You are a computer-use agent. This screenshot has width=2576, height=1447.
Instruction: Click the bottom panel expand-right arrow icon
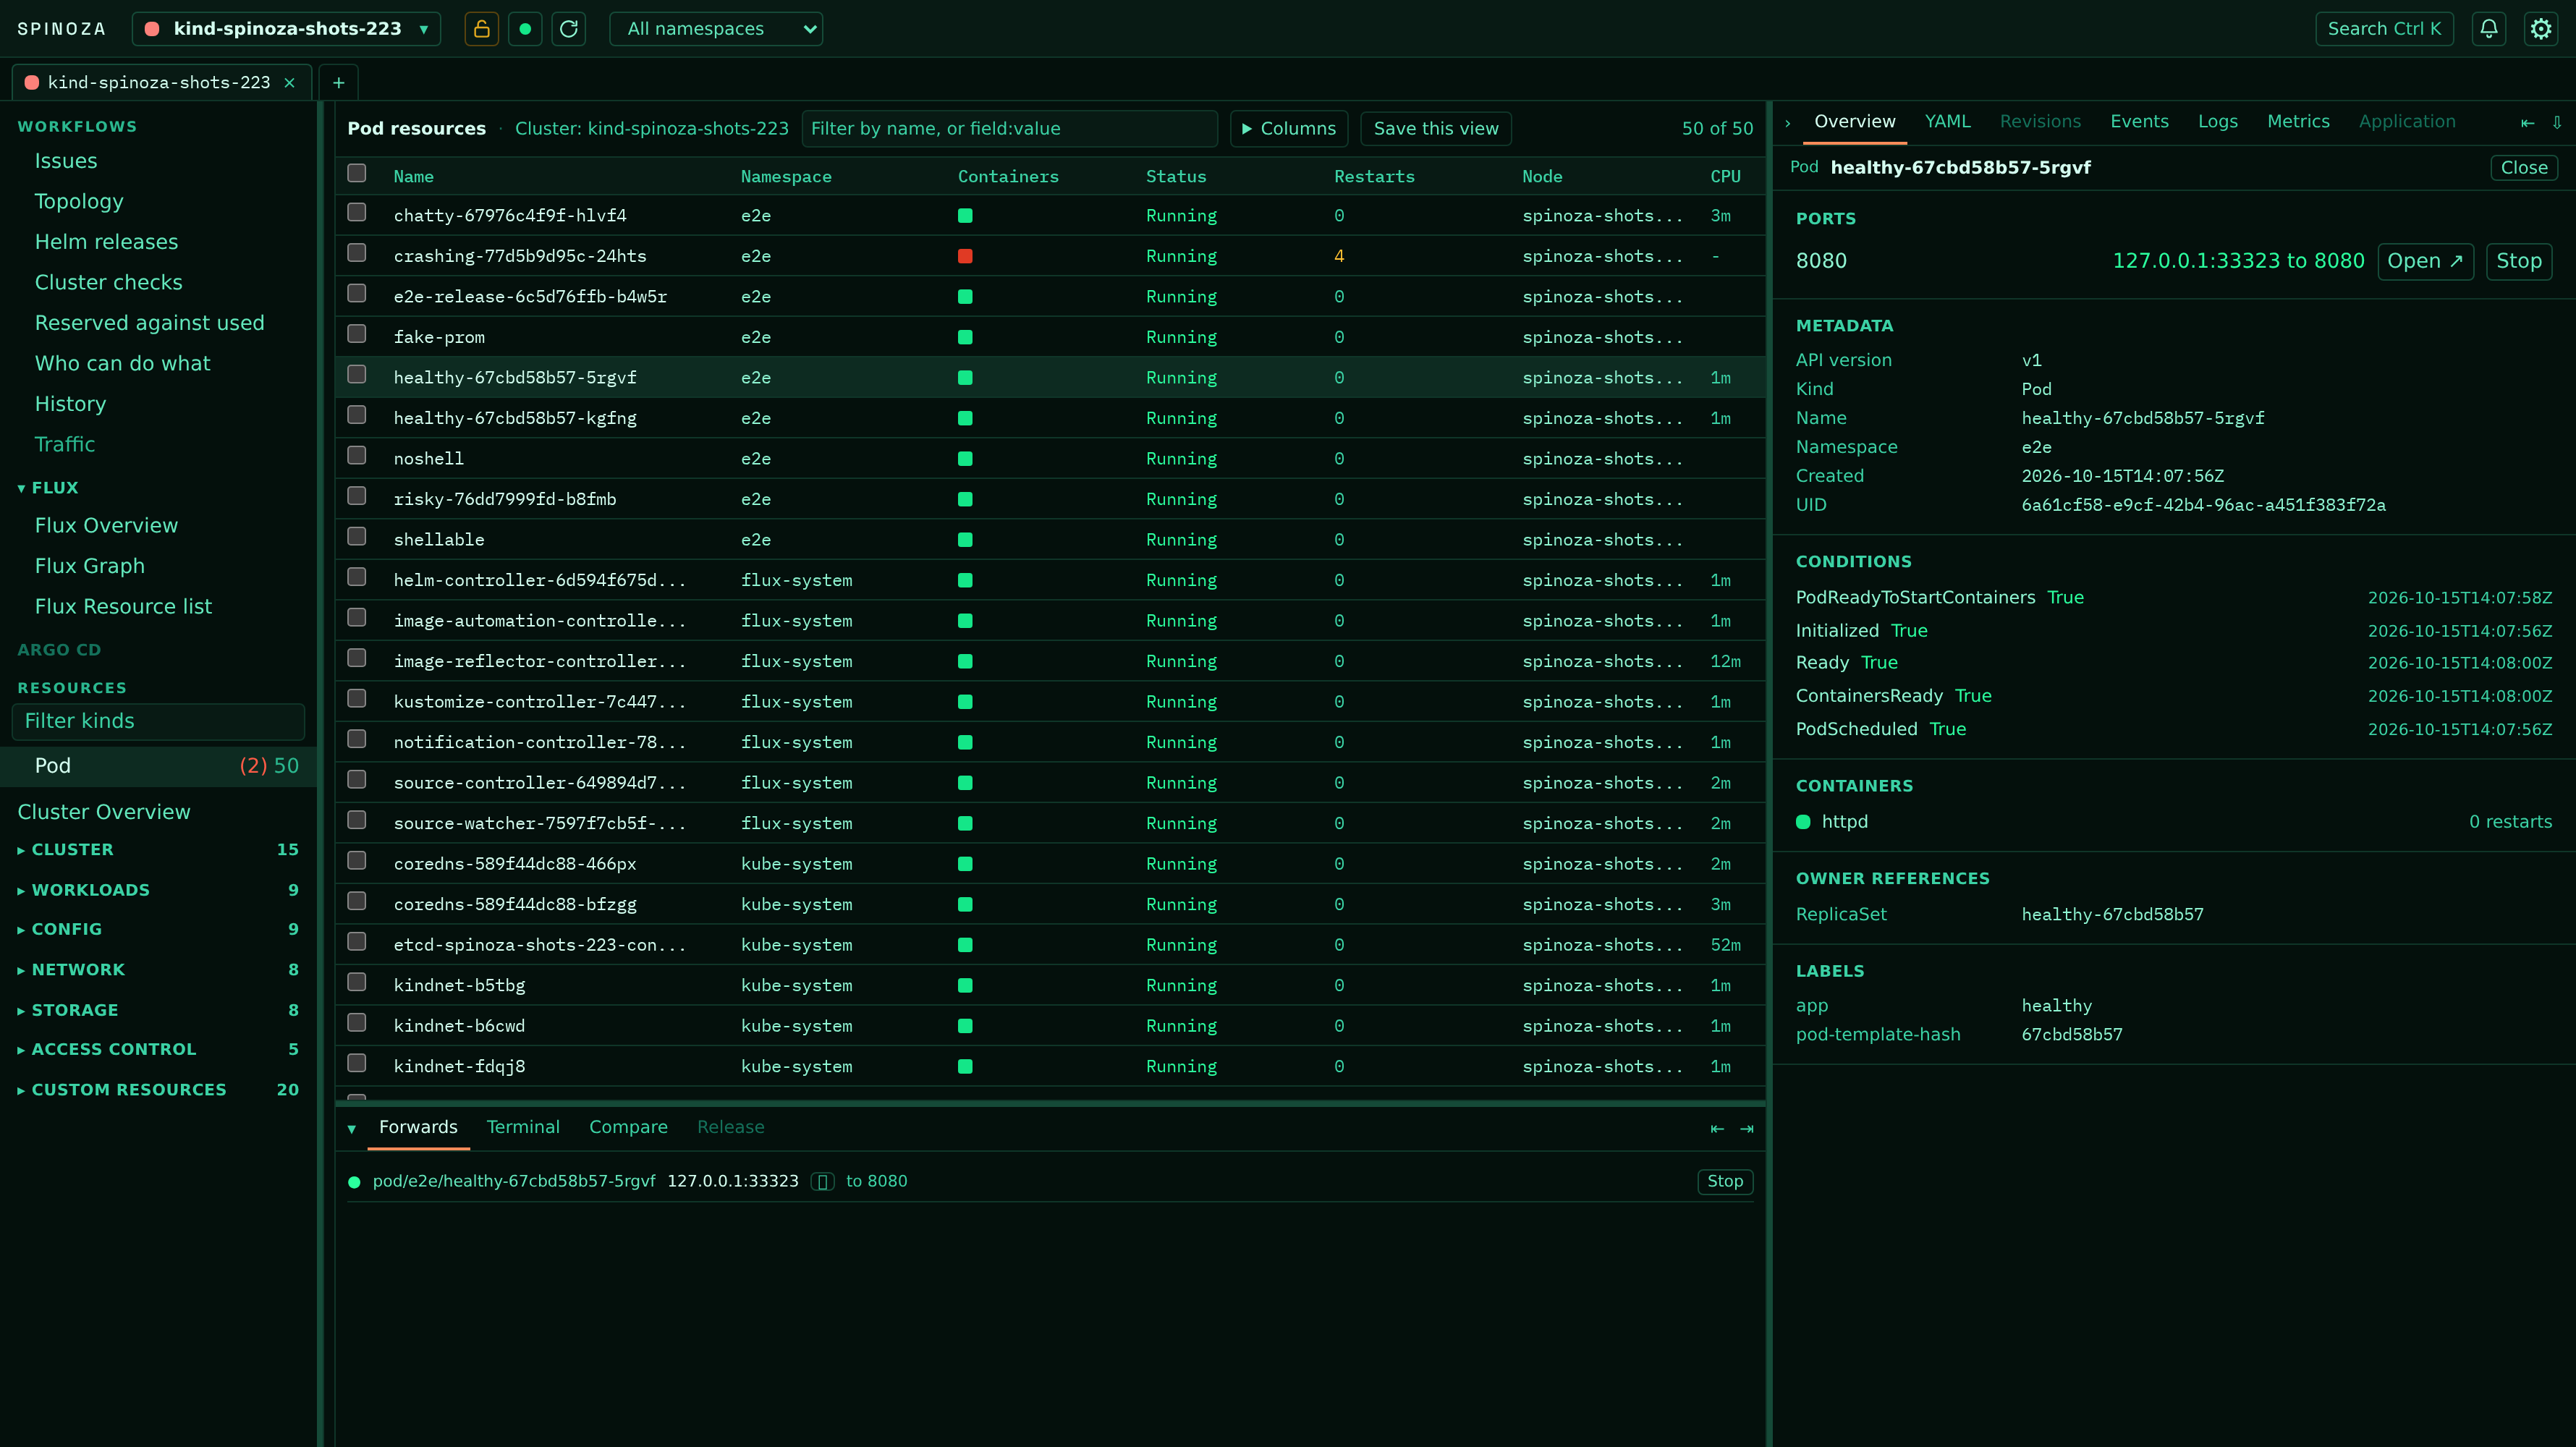(1747, 1129)
